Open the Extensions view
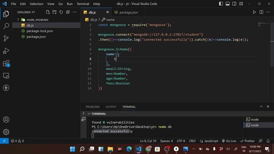Image resolution: width=274 pixels, height=154 pixels. [x=6, y=63]
